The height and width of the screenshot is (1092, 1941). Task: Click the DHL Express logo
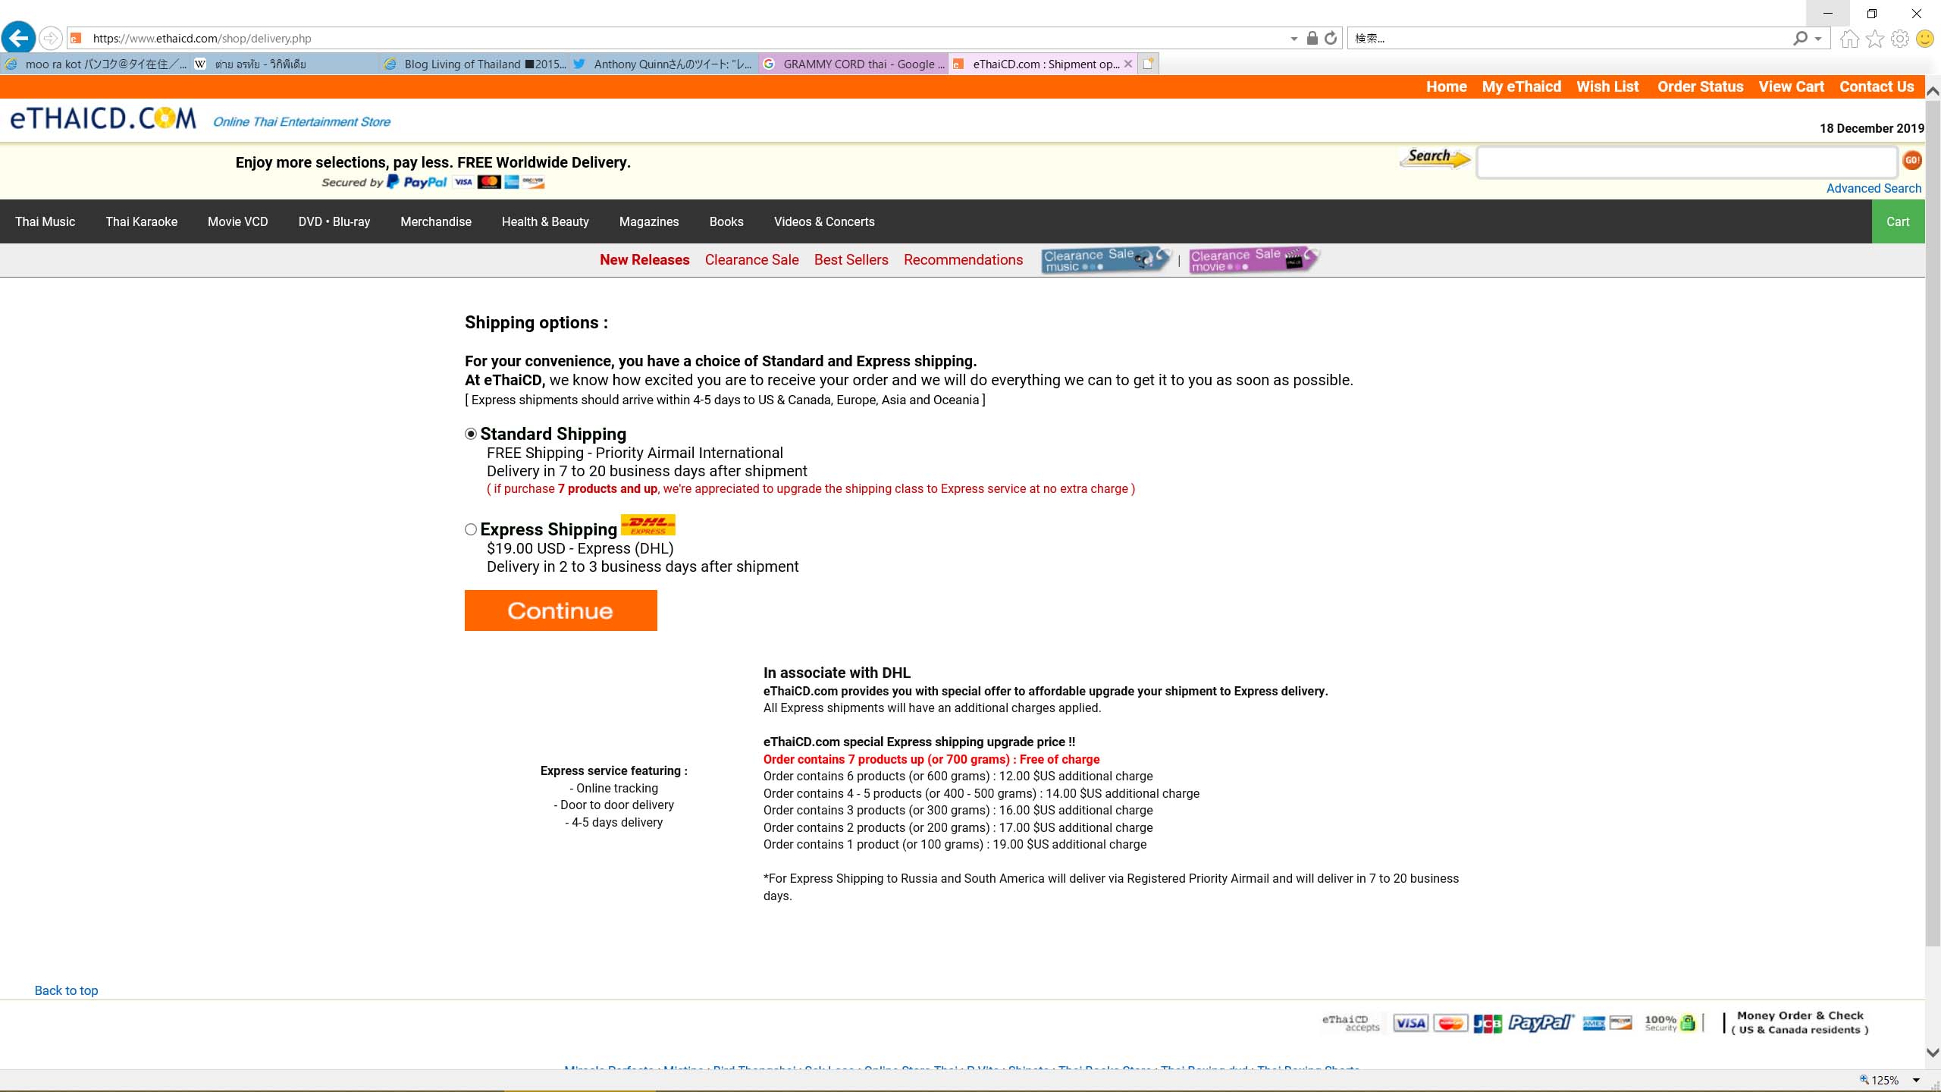648,525
